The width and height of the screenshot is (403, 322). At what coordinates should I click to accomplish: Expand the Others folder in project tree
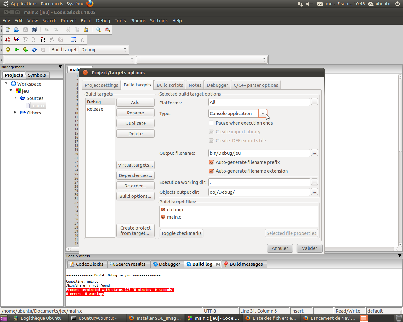coord(15,113)
